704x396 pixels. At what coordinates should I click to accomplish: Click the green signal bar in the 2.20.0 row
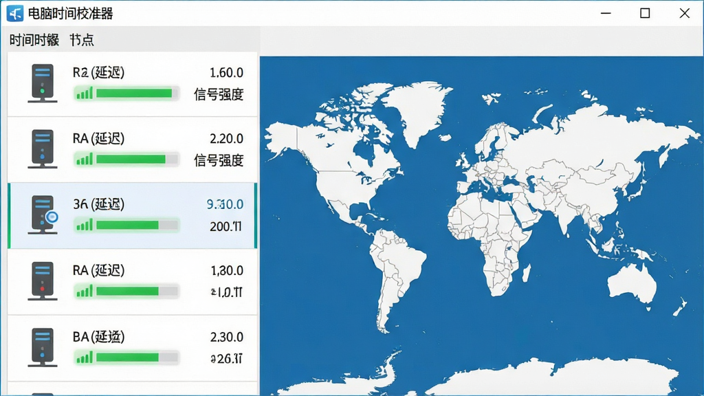[137, 159]
